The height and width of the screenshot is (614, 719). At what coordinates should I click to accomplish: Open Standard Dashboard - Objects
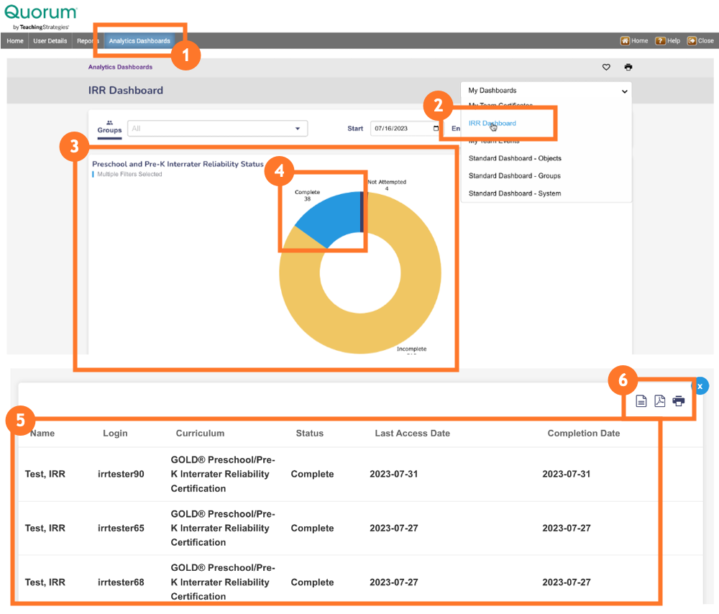tap(515, 158)
